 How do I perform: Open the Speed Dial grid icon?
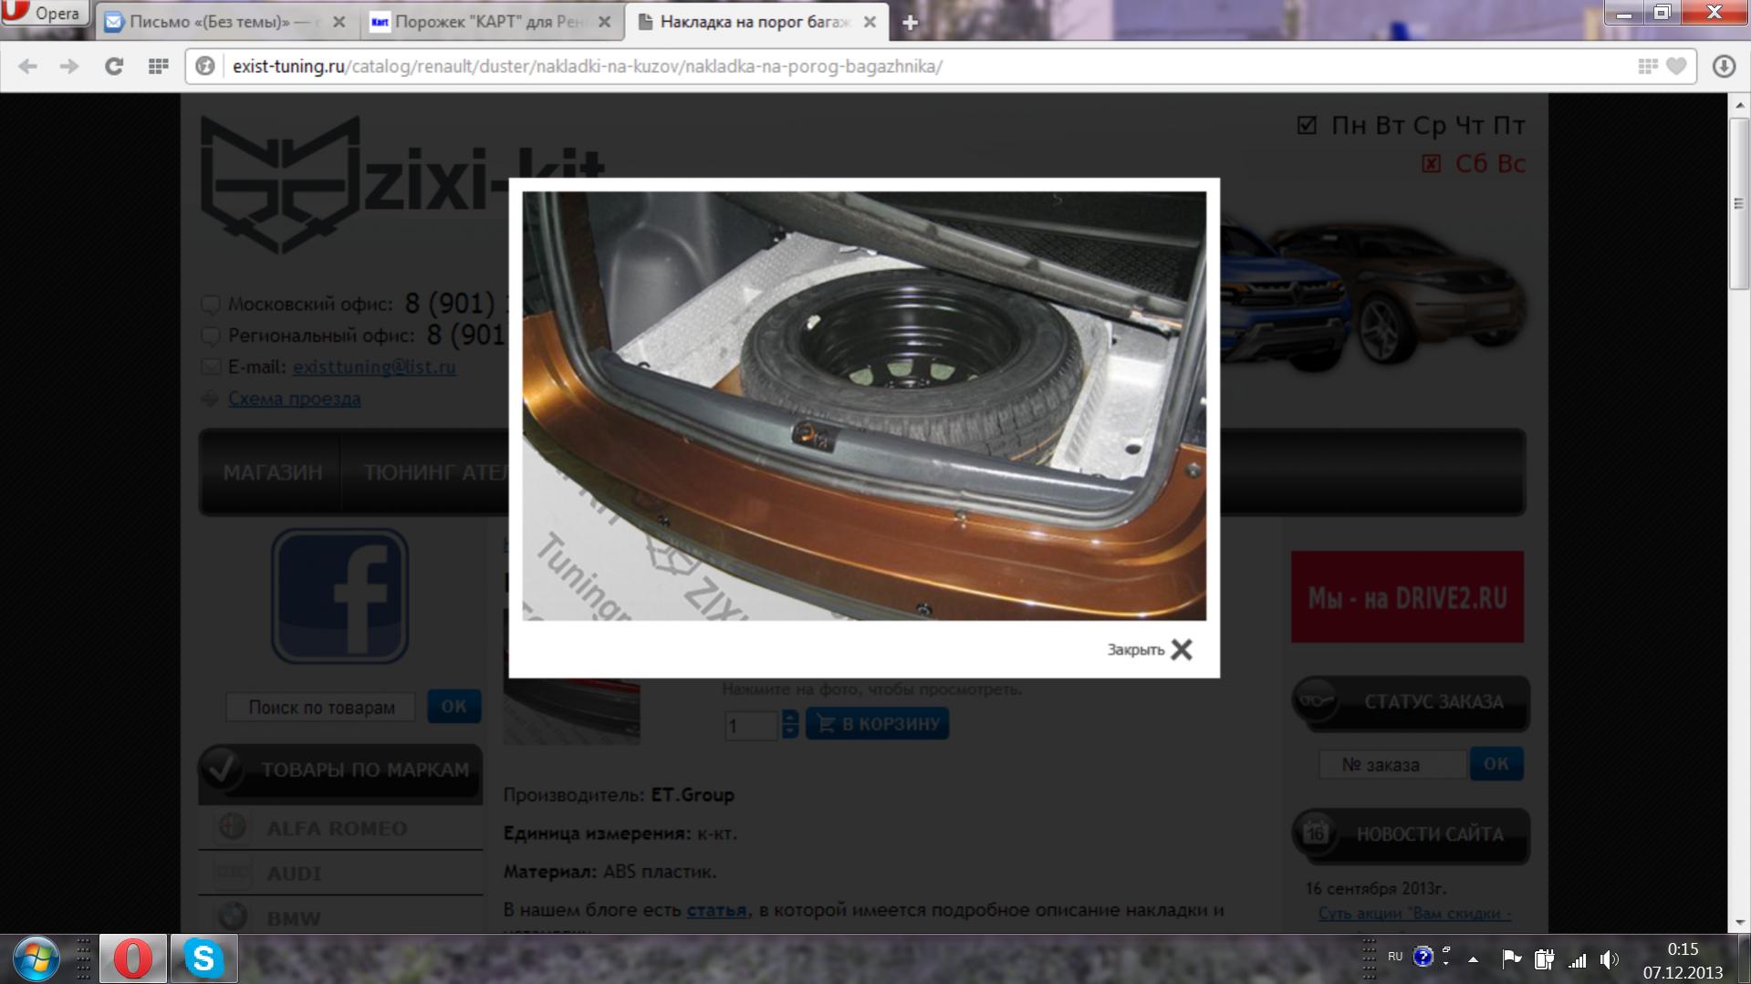158,67
